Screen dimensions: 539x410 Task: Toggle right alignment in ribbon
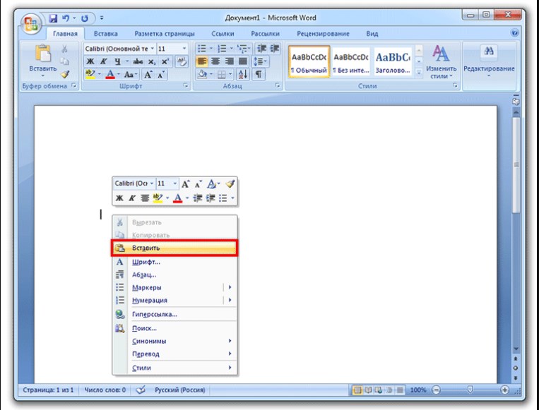[x=230, y=61]
